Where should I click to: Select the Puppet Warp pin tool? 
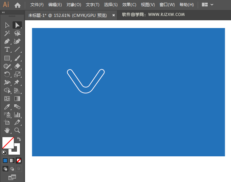(17, 82)
